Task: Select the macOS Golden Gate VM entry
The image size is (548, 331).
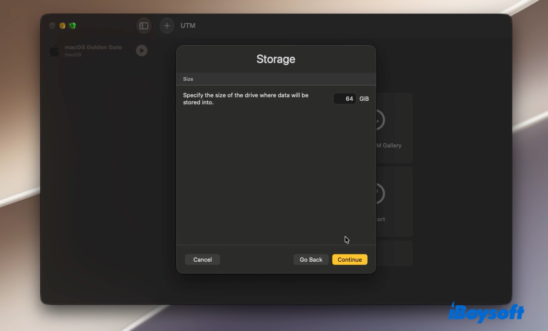Action: [x=98, y=51]
